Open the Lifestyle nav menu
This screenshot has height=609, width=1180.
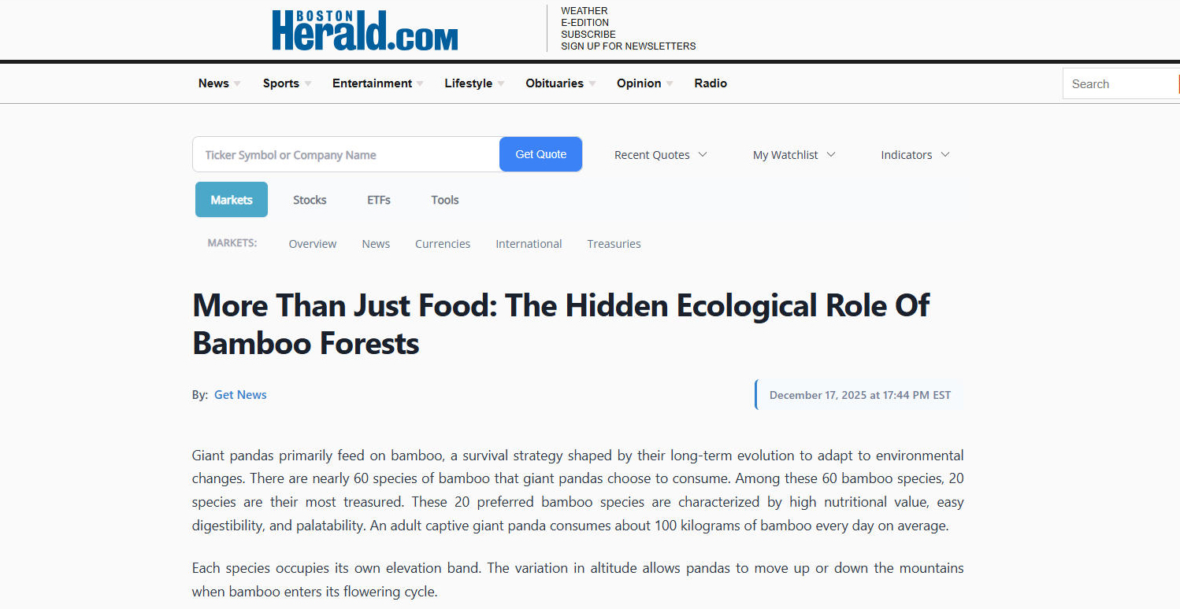[x=468, y=83]
